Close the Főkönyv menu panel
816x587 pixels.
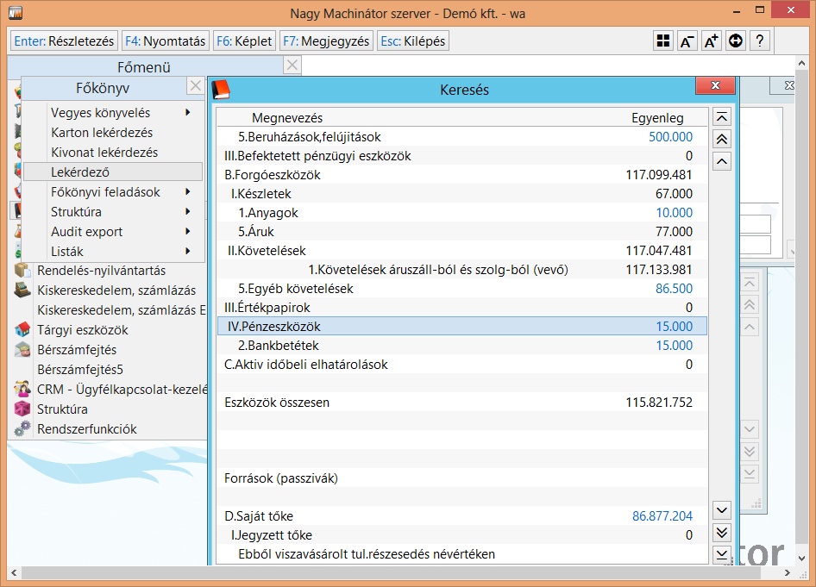pos(196,86)
